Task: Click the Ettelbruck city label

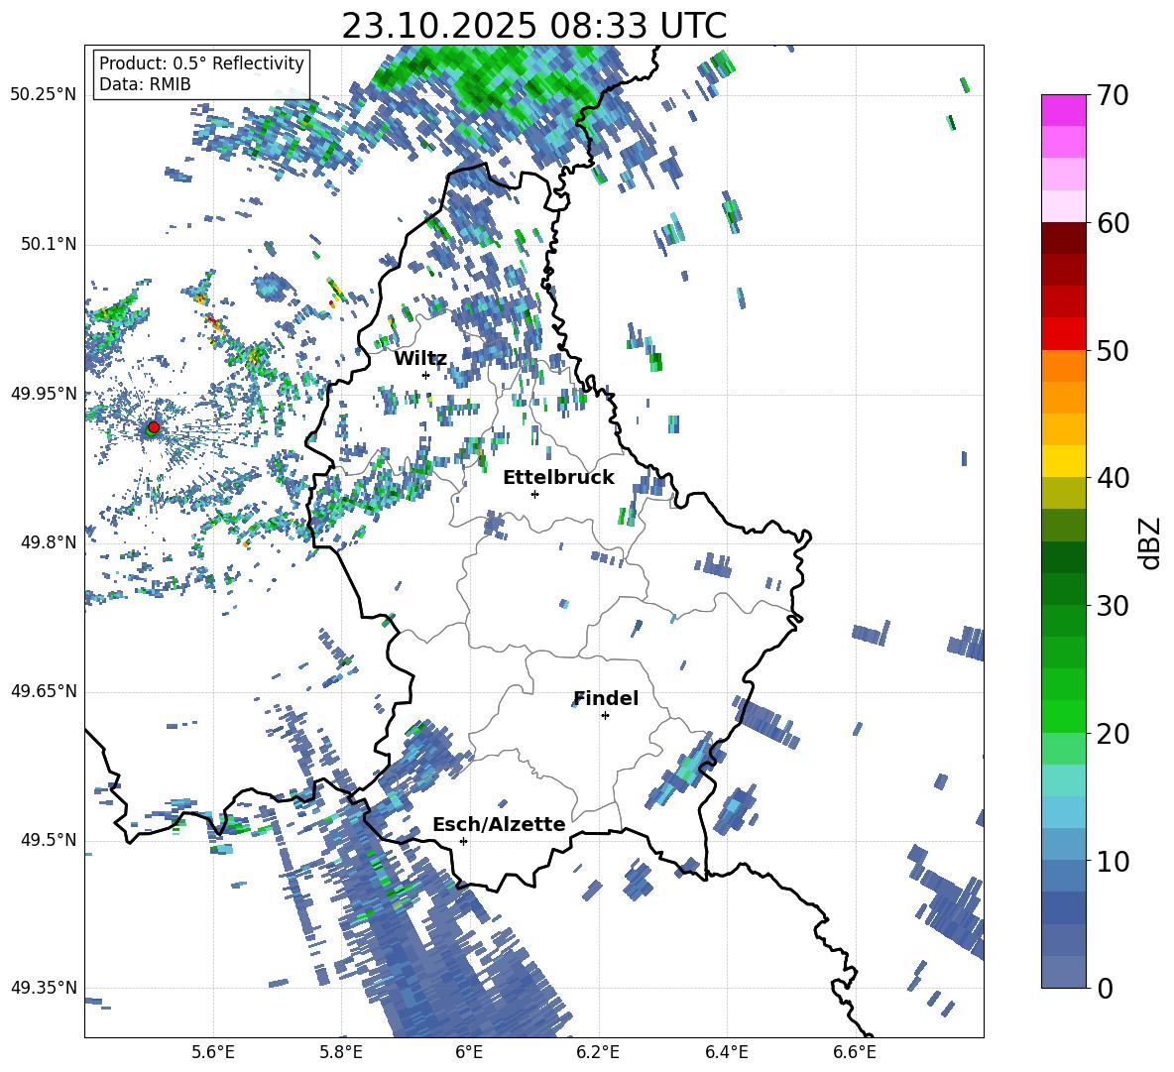Action: tap(558, 478)
